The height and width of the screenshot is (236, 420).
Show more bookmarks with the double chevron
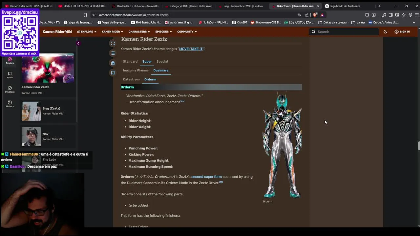(414, 23)
